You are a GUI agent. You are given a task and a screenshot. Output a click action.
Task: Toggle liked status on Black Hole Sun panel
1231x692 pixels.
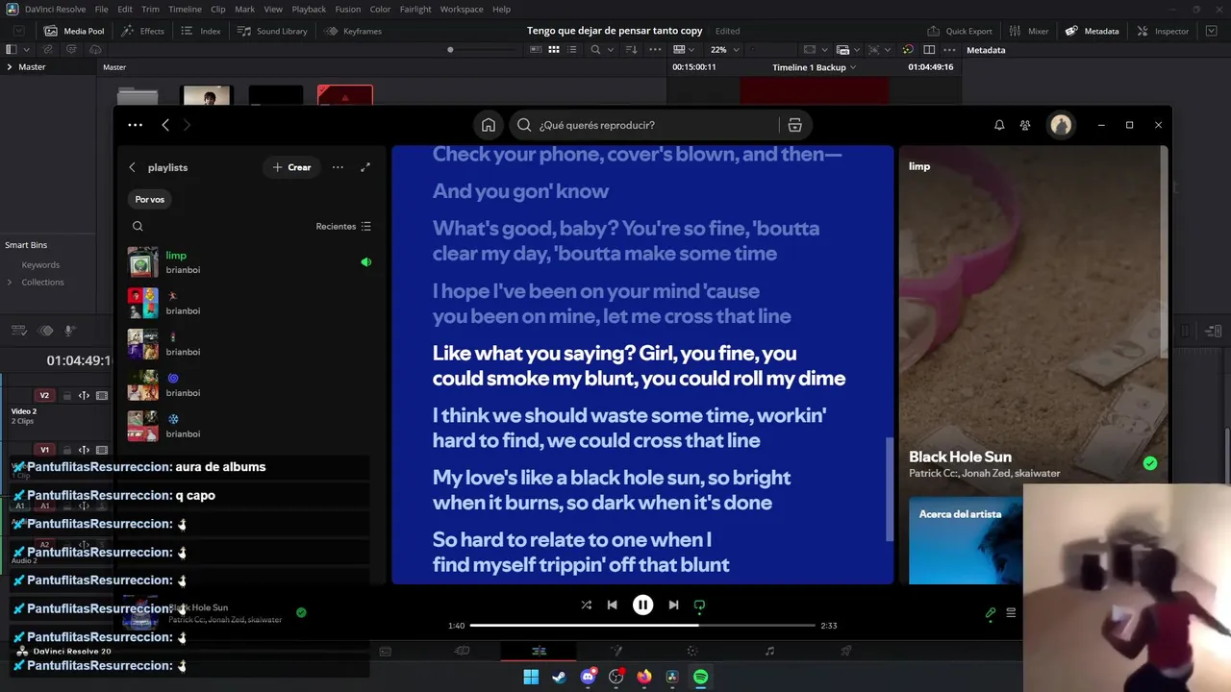[1149, 463]
